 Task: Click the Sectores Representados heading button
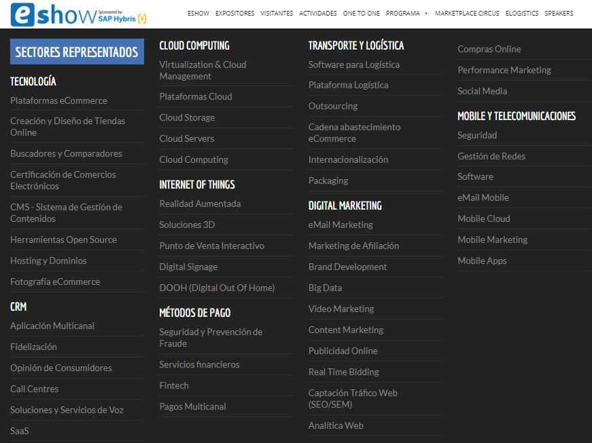pos(77,52)
